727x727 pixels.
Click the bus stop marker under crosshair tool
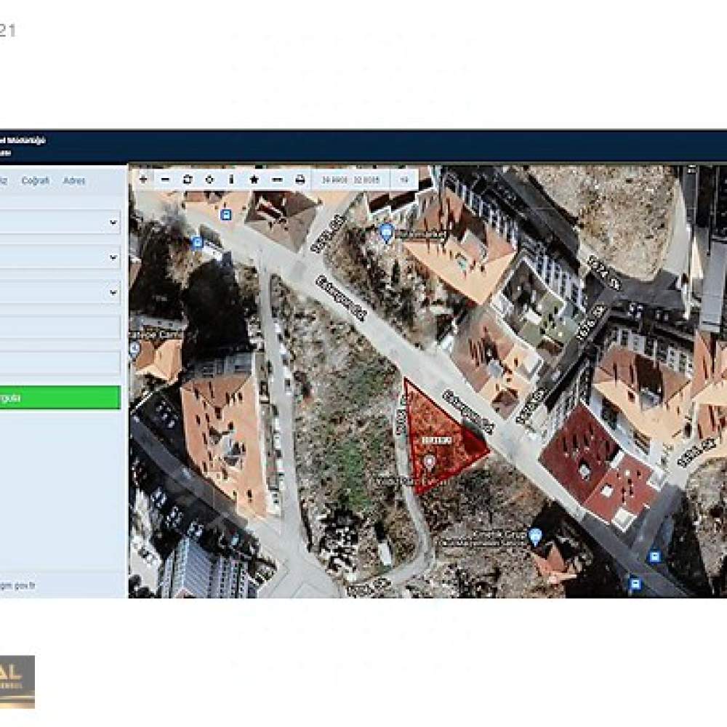click(226, 214)
